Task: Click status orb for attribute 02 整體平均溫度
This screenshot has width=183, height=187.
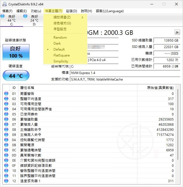Action: pyautogui.click(x=6, y=99)
